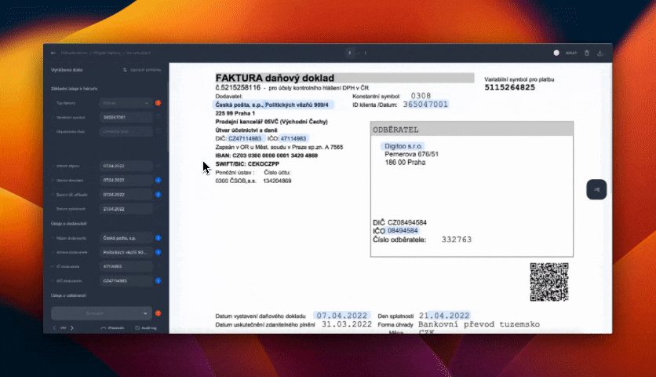Click the field containing 365047001
Image resolution: width=656 pixels, height=377 pixels.
click(x=126, y=117)
